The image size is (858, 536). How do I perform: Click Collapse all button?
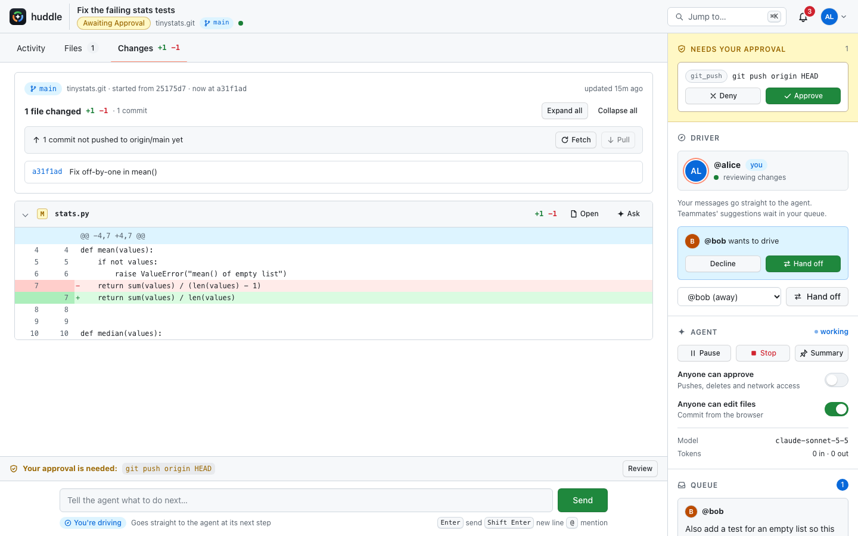tap(617, 111)
